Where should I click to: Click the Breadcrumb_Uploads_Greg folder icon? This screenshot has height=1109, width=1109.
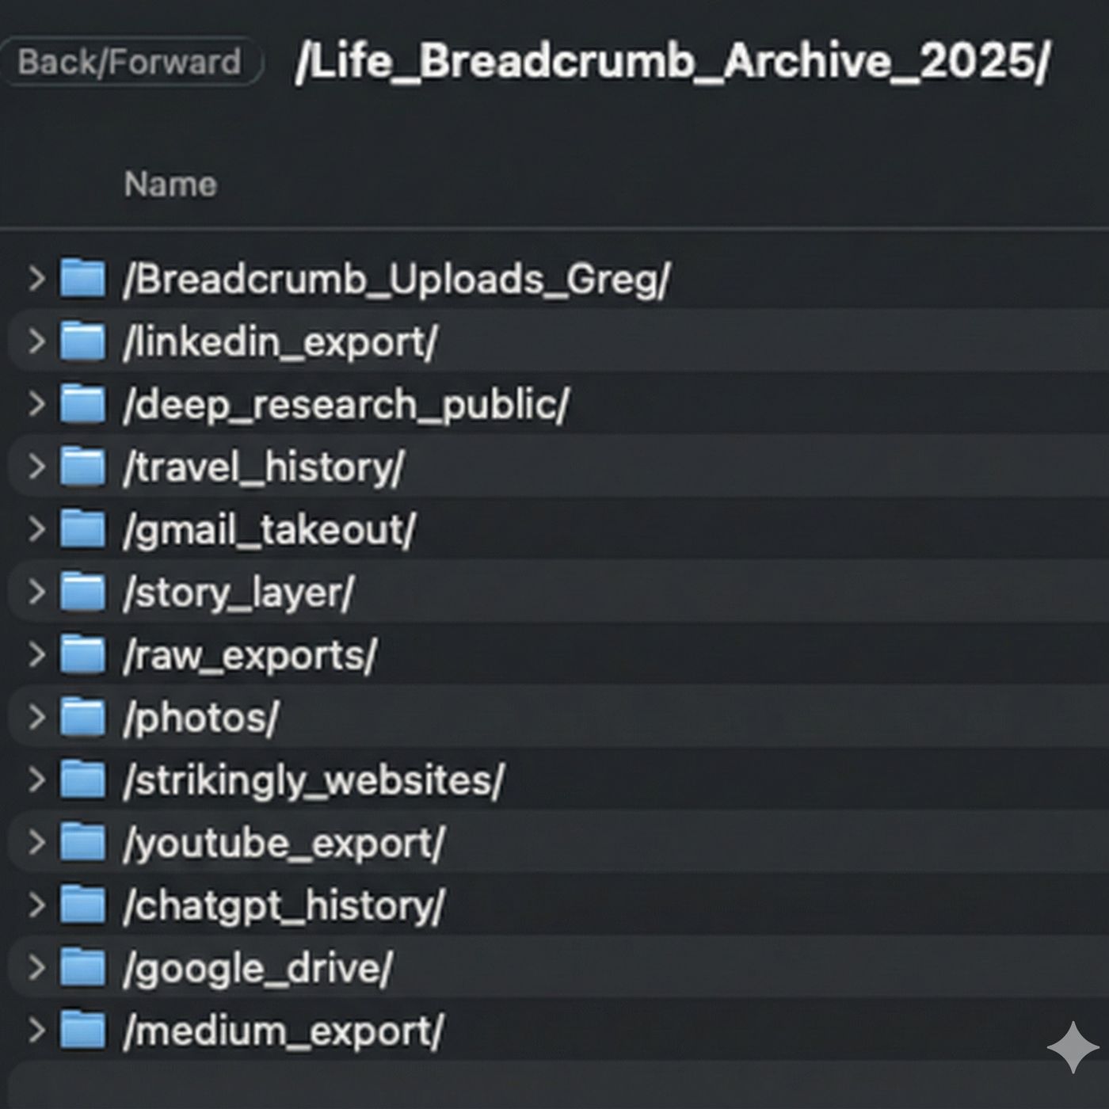coord(83,279)
